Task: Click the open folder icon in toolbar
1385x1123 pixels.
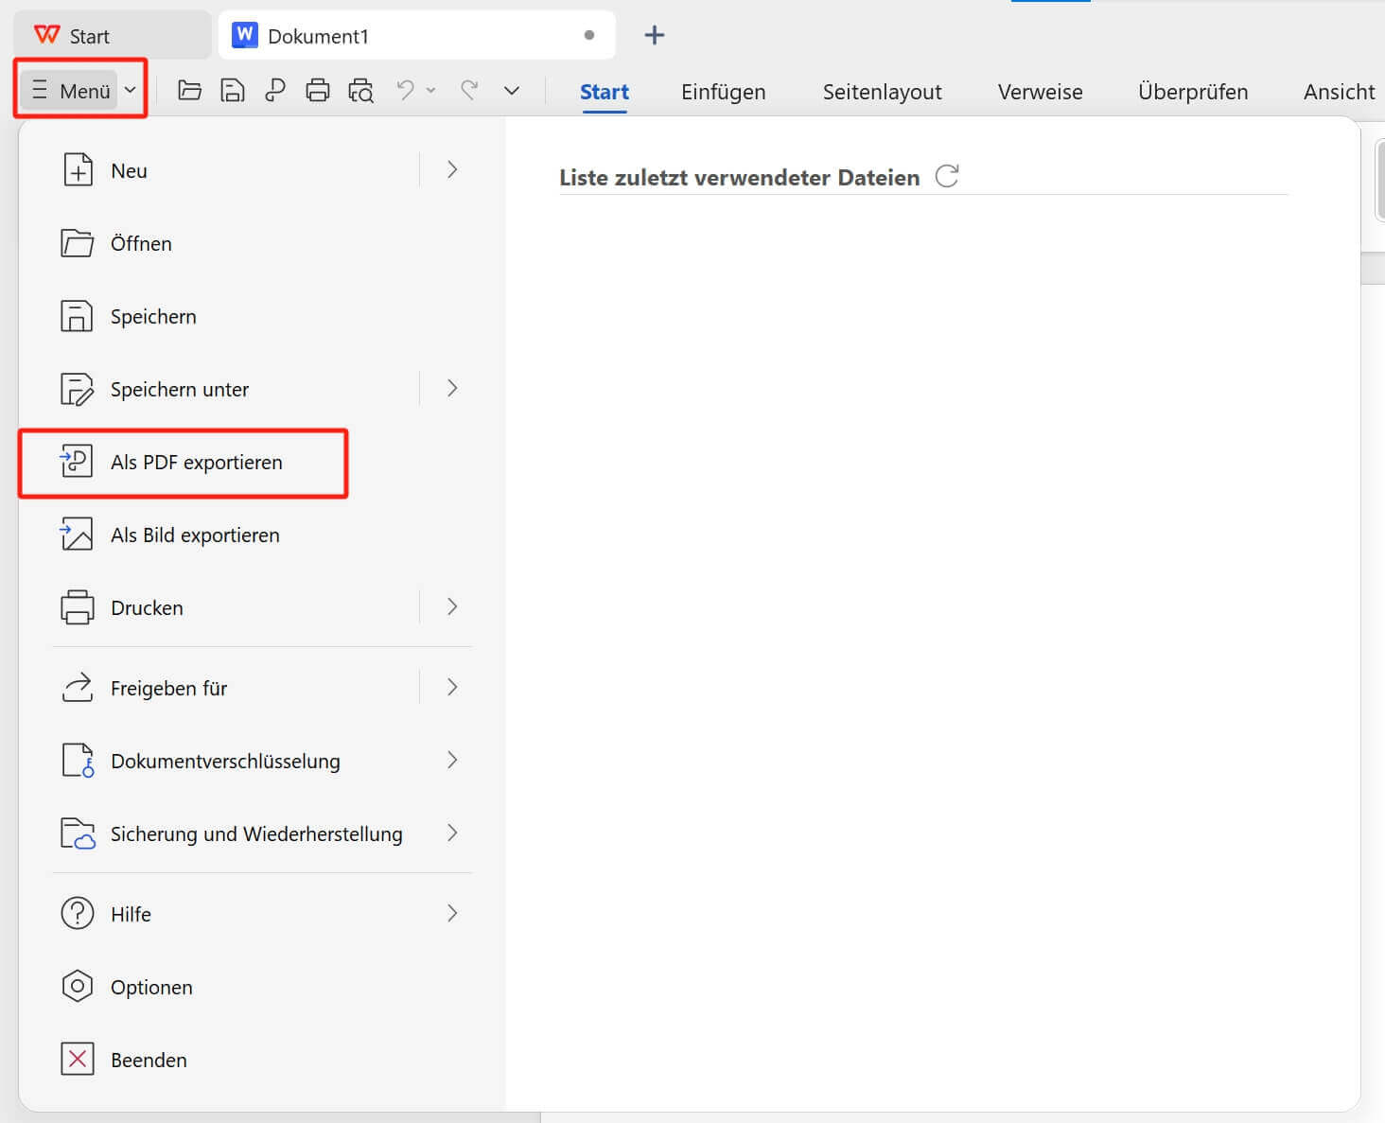Action: click(189, 91)
